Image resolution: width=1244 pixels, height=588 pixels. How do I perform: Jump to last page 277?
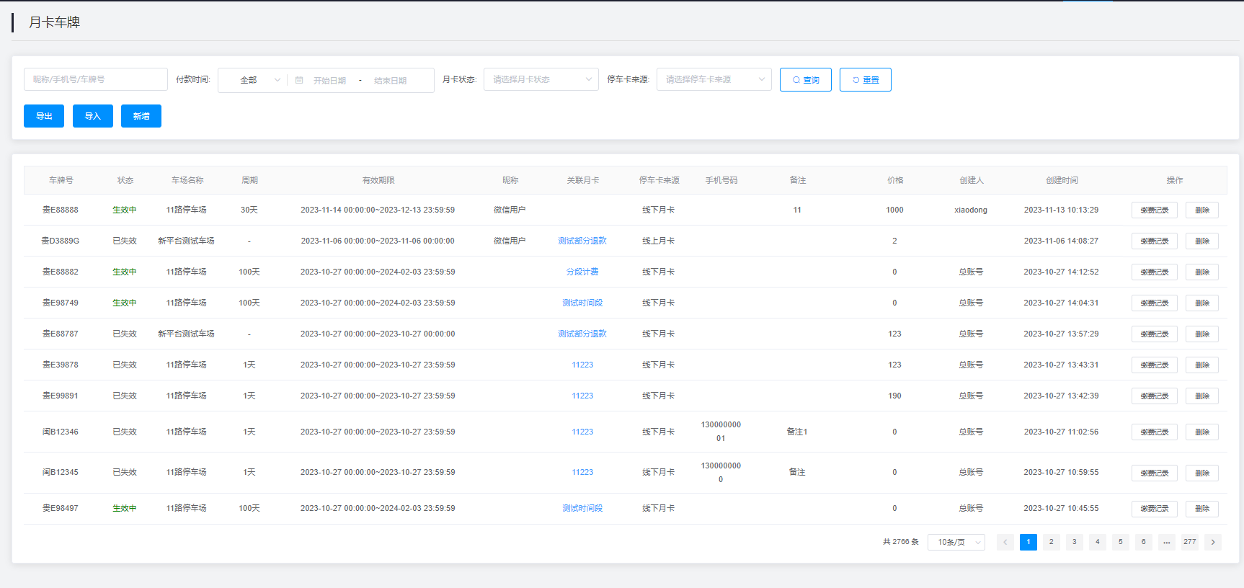(x=1189, y=542)
